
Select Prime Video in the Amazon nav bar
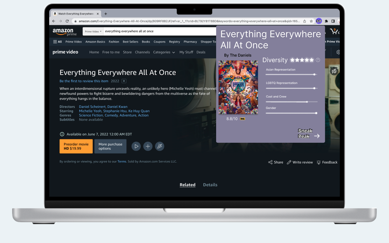[x=73, y=42]
